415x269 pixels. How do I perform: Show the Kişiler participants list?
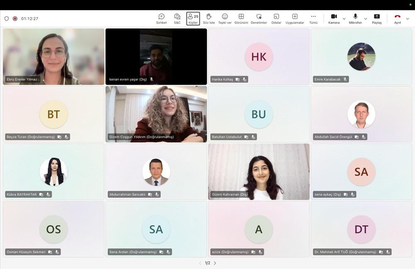click(x=193, y=19)
